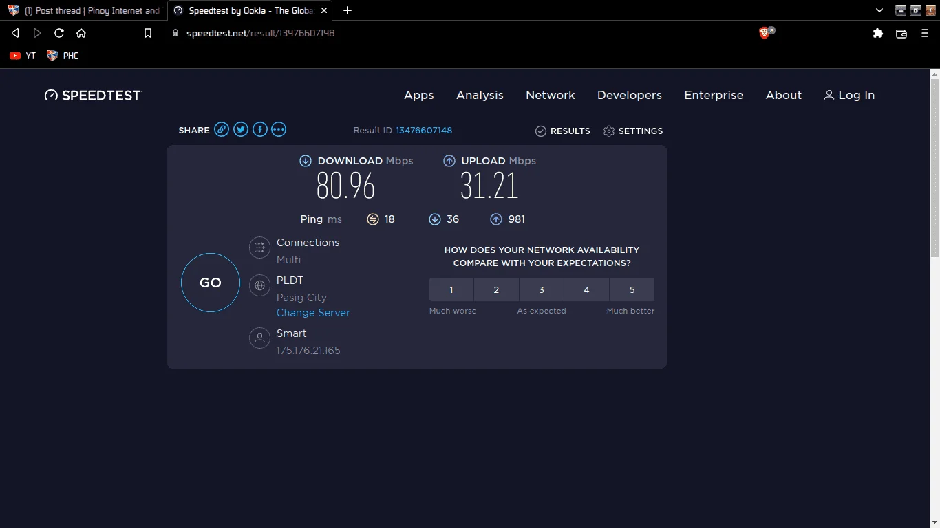Go back to the previous page
940x528 pixels.
coord(15,33)
